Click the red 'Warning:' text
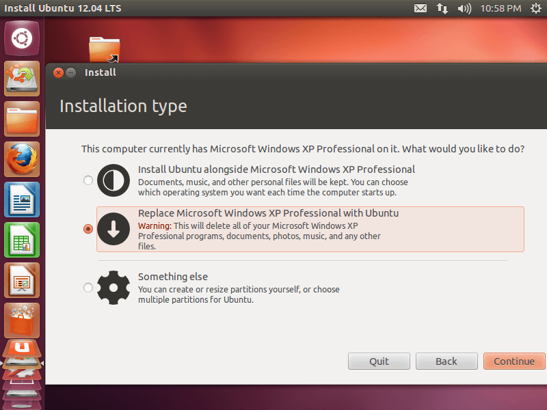The image size is (547, 410). click(155, 226)
